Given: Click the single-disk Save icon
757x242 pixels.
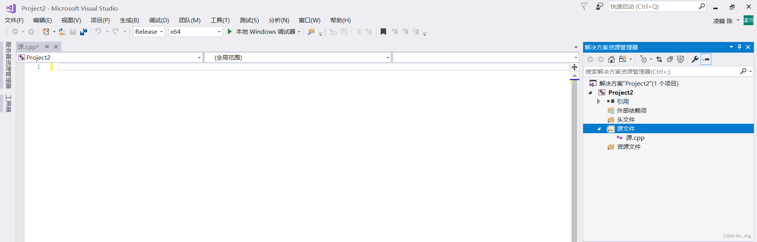Looking at the screenshot, I should point(73,31).
